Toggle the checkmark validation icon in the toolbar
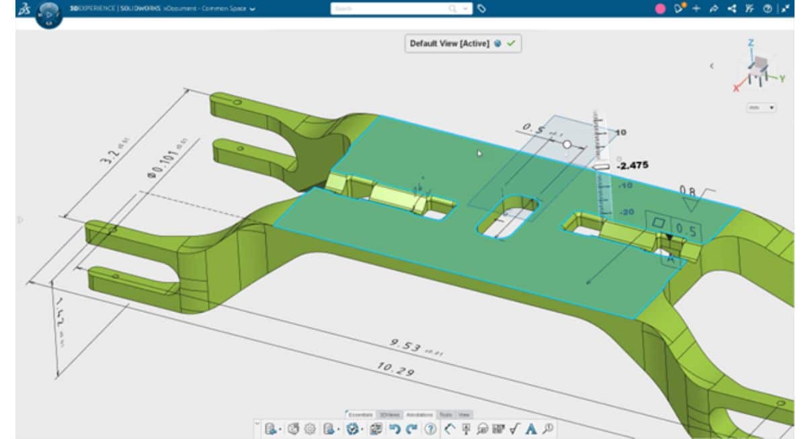Image resolution: width=810 pixels, height=439 pixels. (514, 429)
